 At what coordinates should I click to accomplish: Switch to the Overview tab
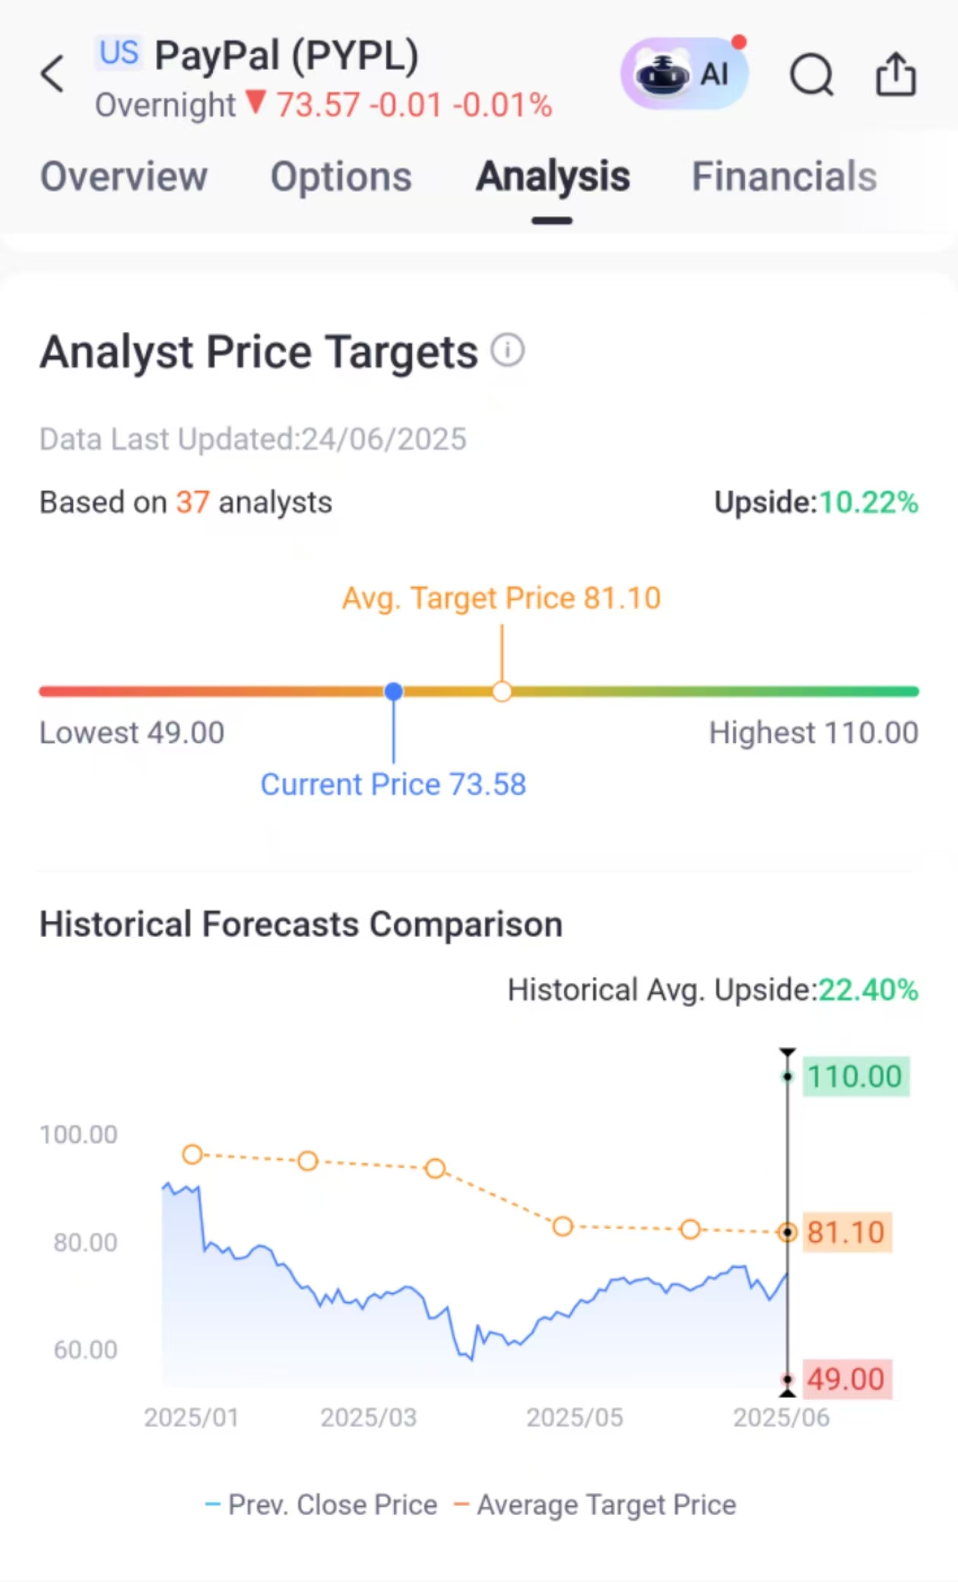coord(123,177)
